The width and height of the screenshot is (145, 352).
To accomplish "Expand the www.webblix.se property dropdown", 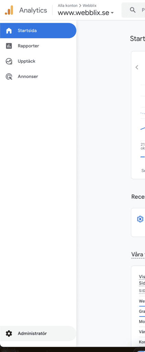I will pos(85,13).
